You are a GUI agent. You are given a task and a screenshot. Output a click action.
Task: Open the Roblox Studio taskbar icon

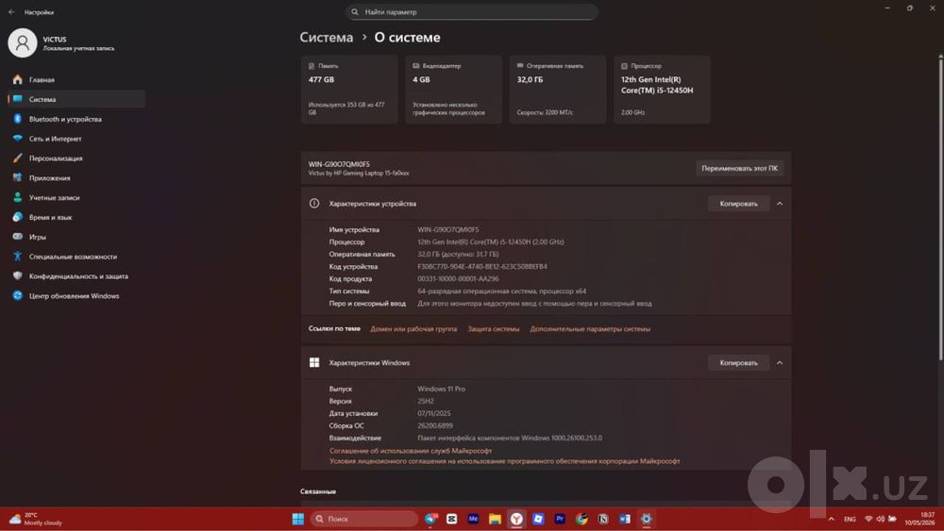(x=538, y=519)
